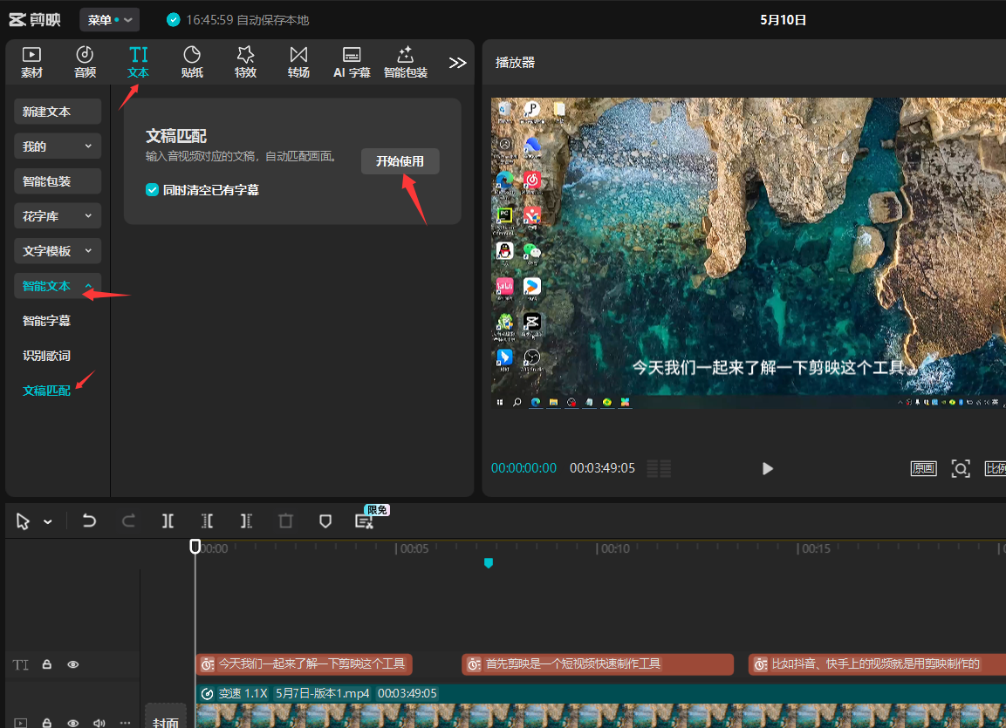Click the grid lines icon beside timecode
1006x728 pixels.
(x=659, y=468)
